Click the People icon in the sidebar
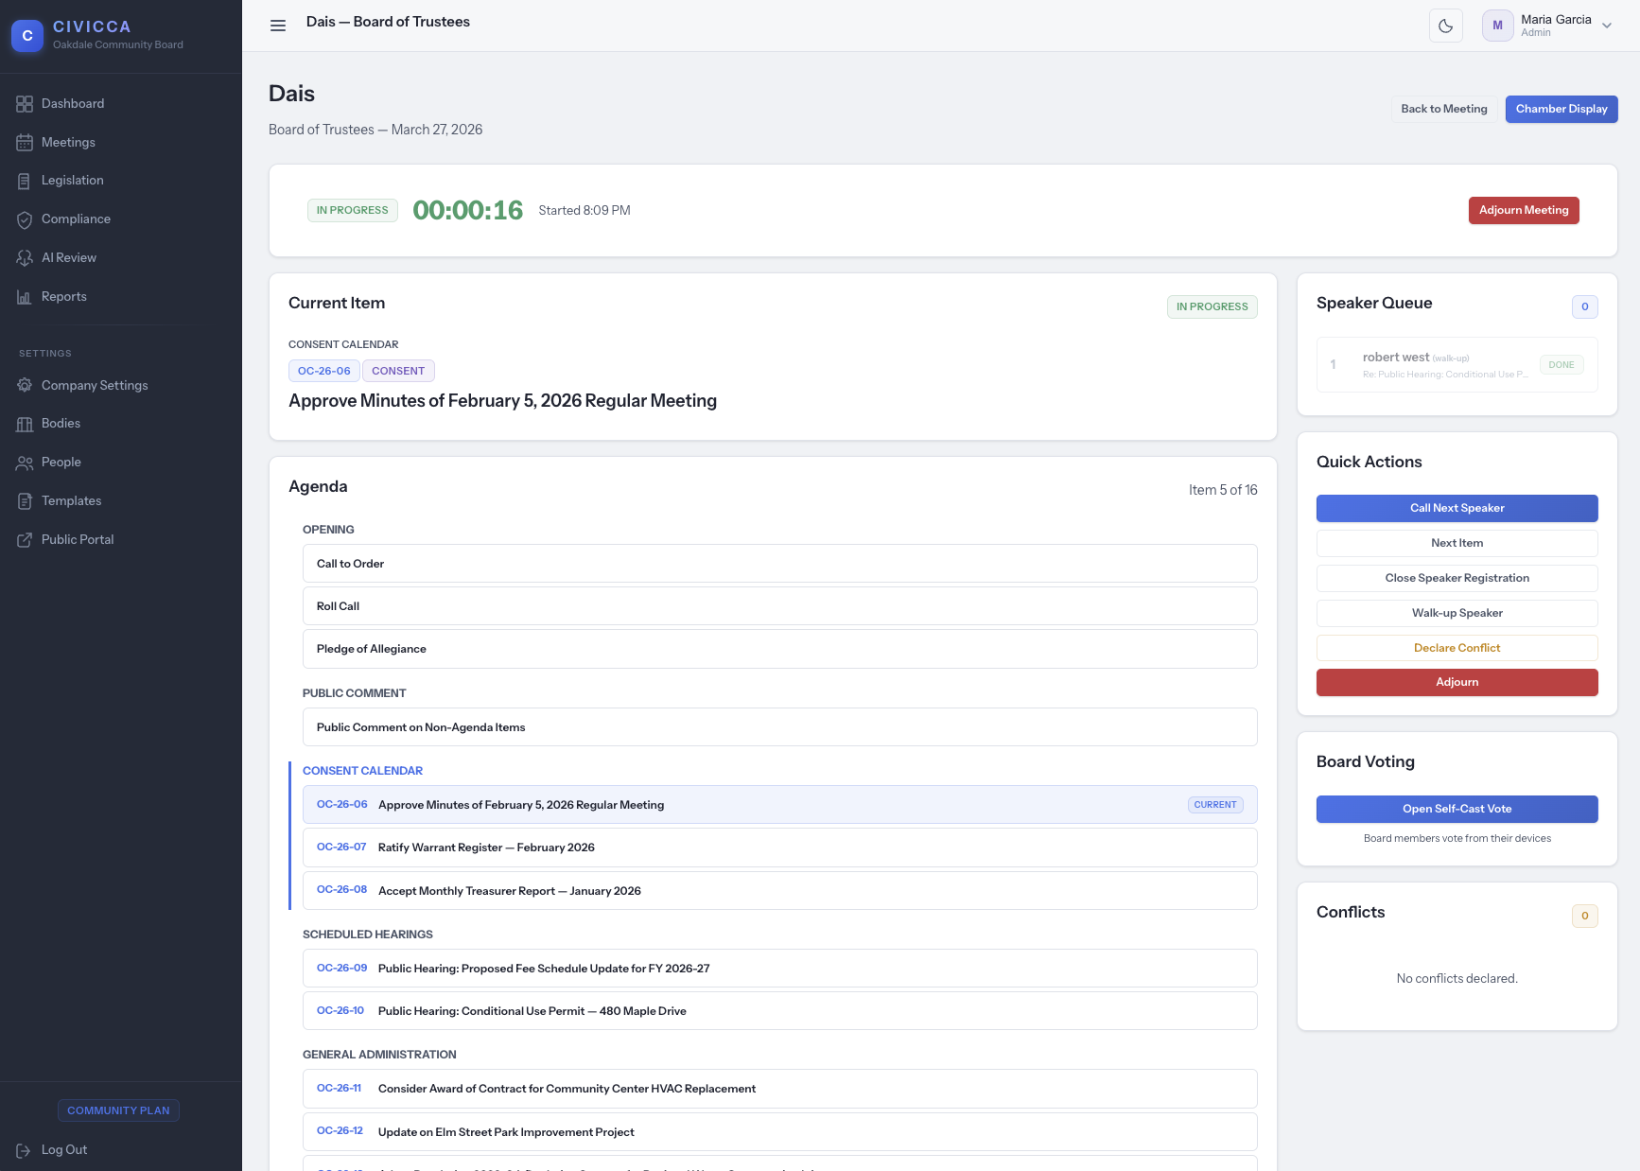The height and width of the screenshot is (1171, 1640). (25, 462)
